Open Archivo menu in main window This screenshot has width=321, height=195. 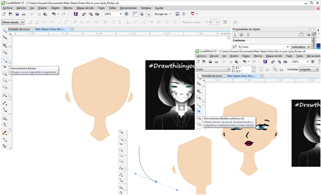pos(8,8)
